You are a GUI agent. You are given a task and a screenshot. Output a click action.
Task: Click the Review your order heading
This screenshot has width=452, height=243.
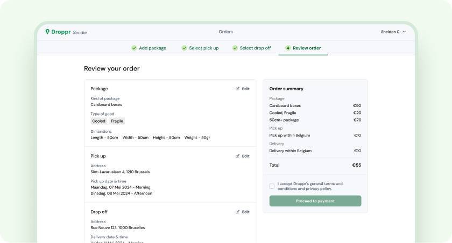click(112, 68)
